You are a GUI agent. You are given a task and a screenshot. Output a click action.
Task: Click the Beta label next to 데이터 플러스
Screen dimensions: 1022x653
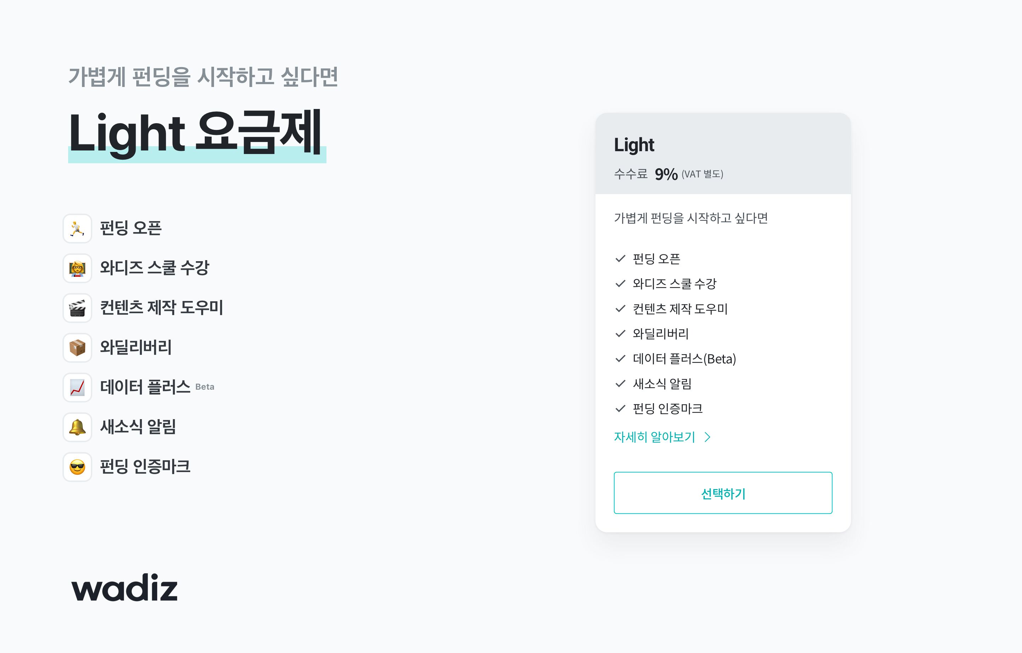coord(204,387)
